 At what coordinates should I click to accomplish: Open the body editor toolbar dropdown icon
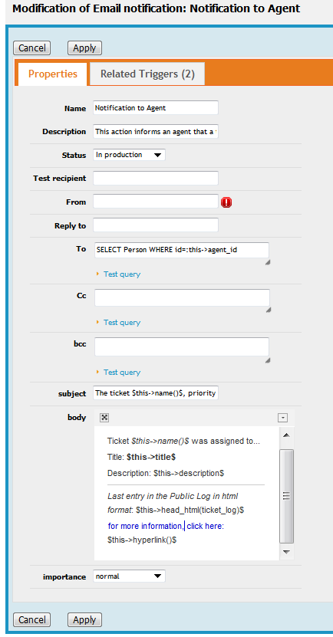point(283,418)
